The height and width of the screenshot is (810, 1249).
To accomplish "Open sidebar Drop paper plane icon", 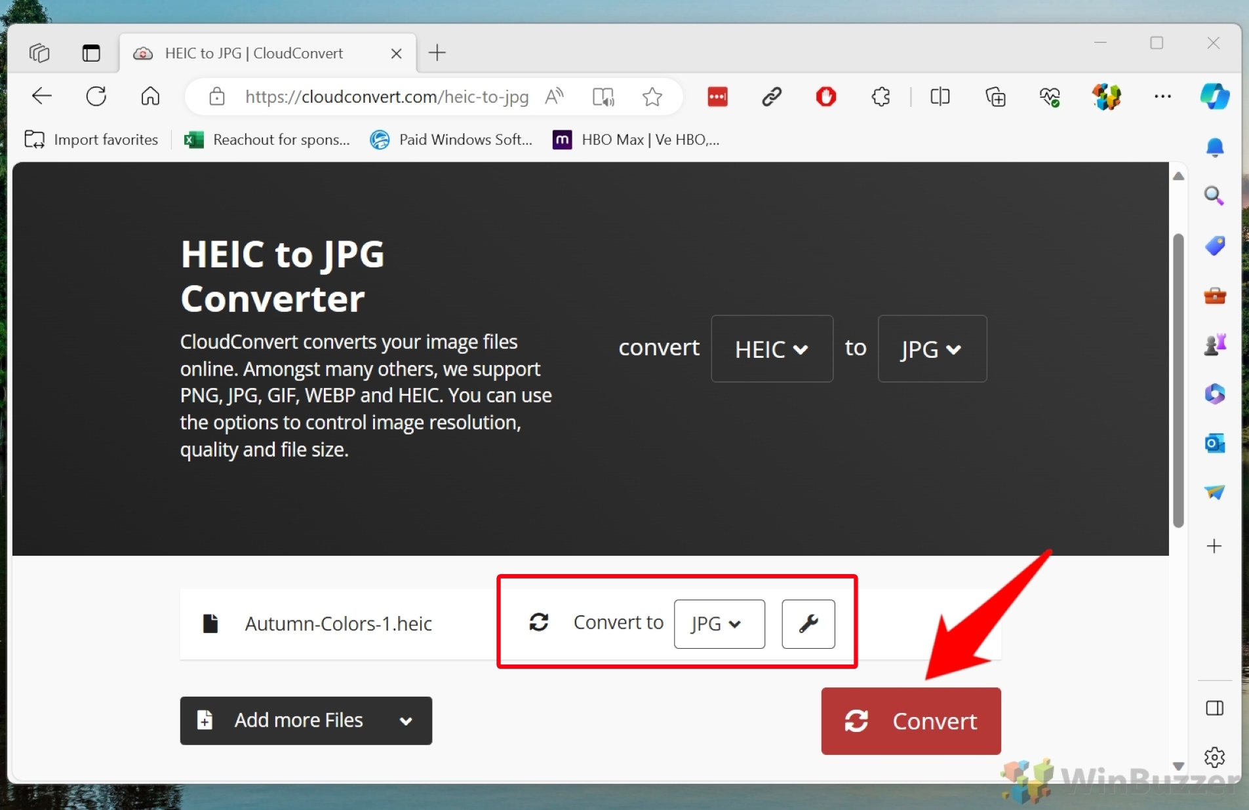I will click(1215, 492).
